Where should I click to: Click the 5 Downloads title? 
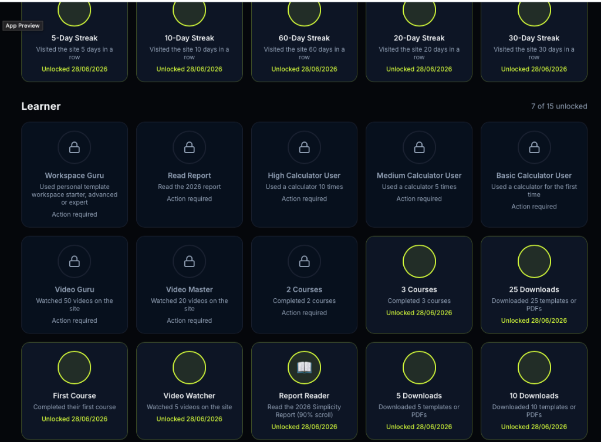pos(419,396)
